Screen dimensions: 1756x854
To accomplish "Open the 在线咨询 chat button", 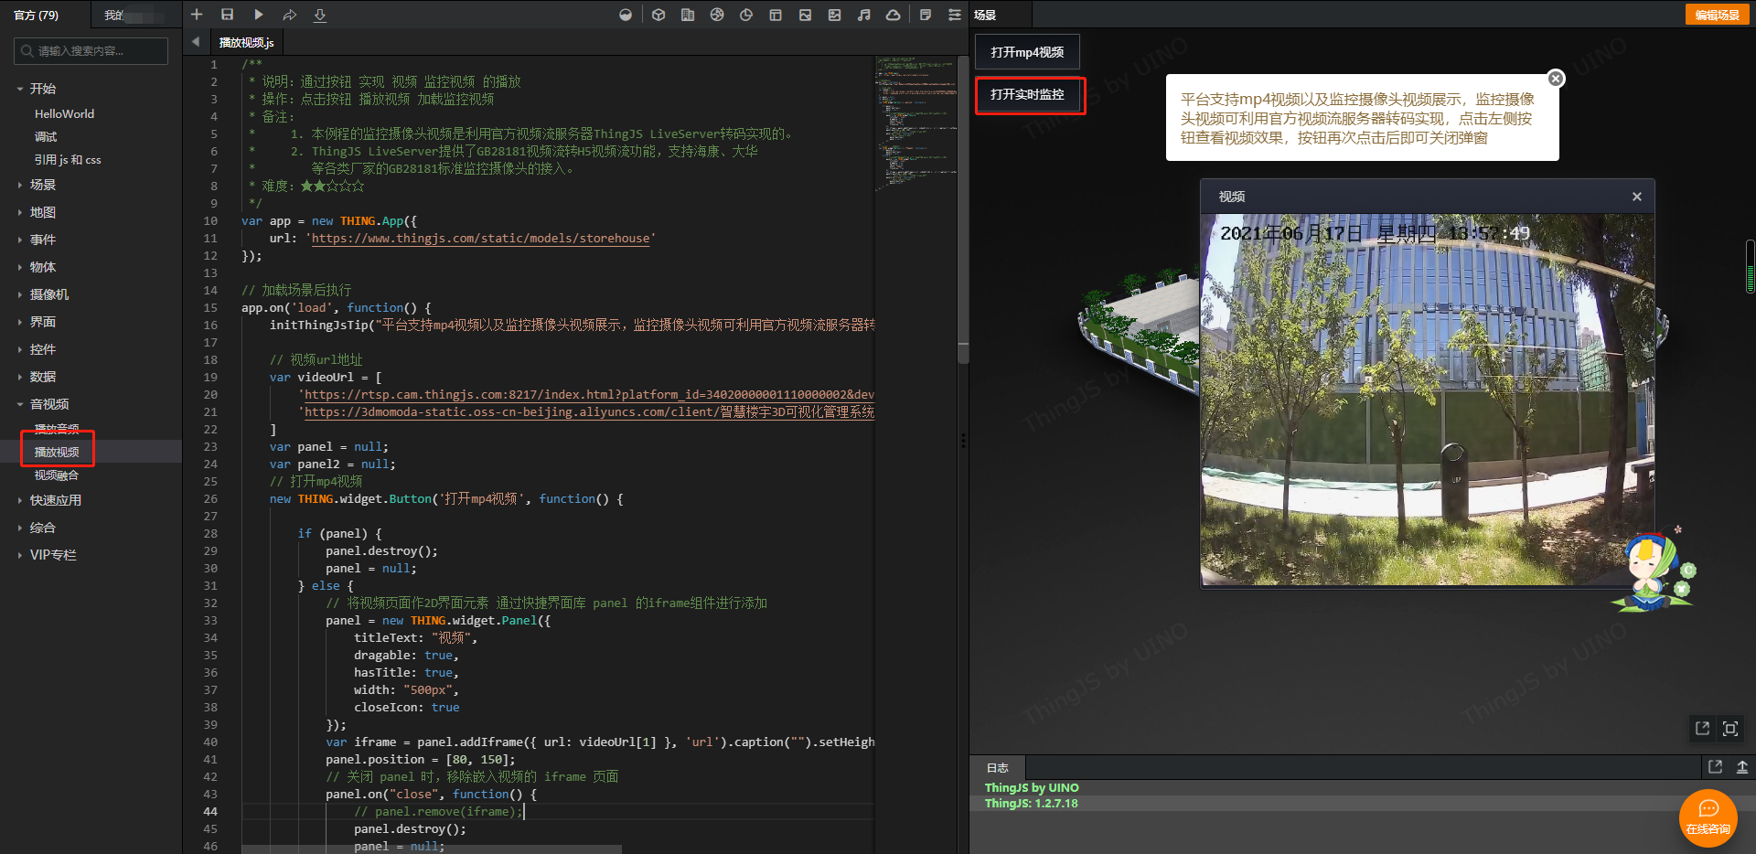I will coord(1708,817).
